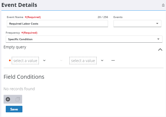
Task: Click the Field Conditions heading
Action: [x=24, y=77]
